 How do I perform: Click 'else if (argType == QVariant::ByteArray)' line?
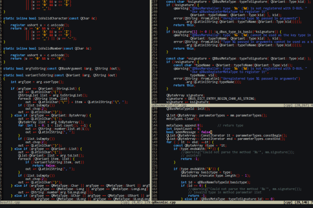click(x=51, y=115)
